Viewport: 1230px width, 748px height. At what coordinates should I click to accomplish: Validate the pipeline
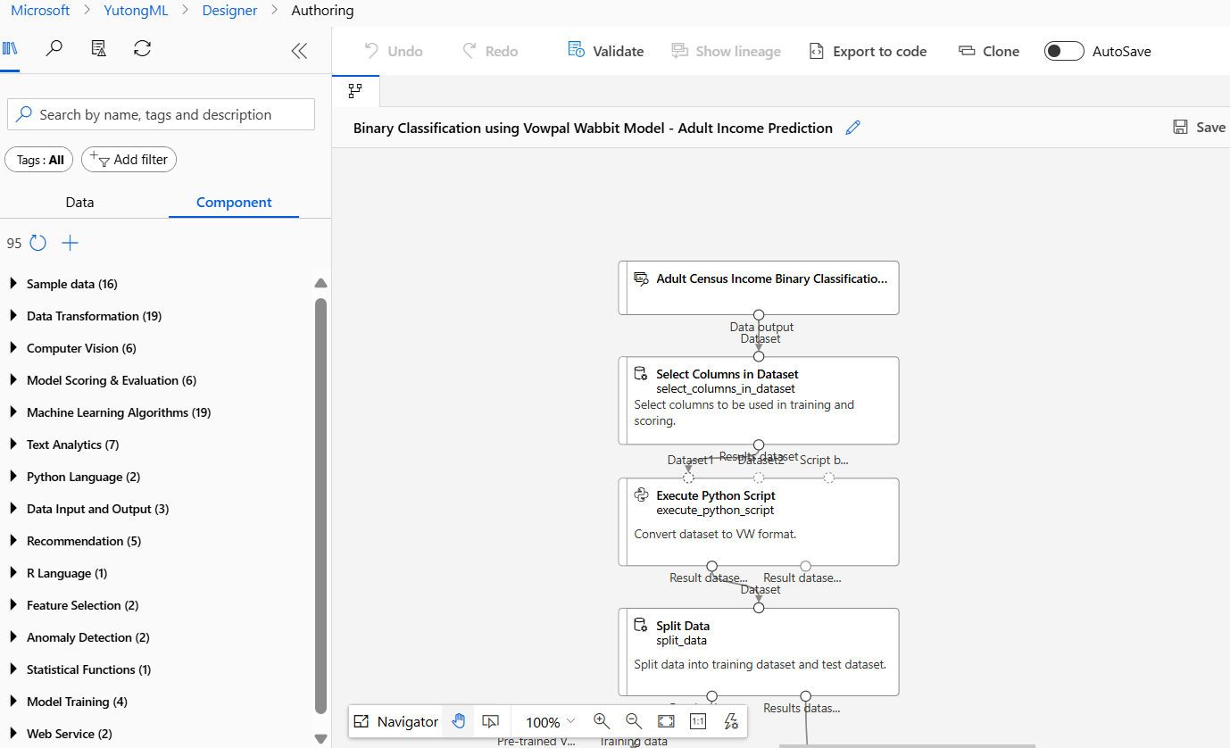606,51
